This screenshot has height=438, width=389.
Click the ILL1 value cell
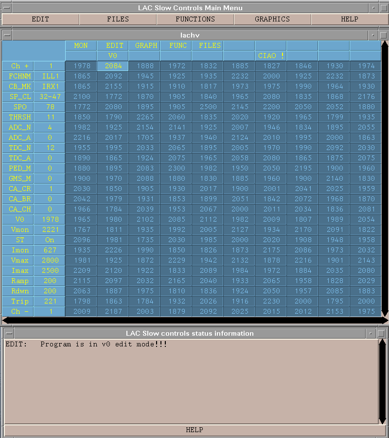point(50,76)
